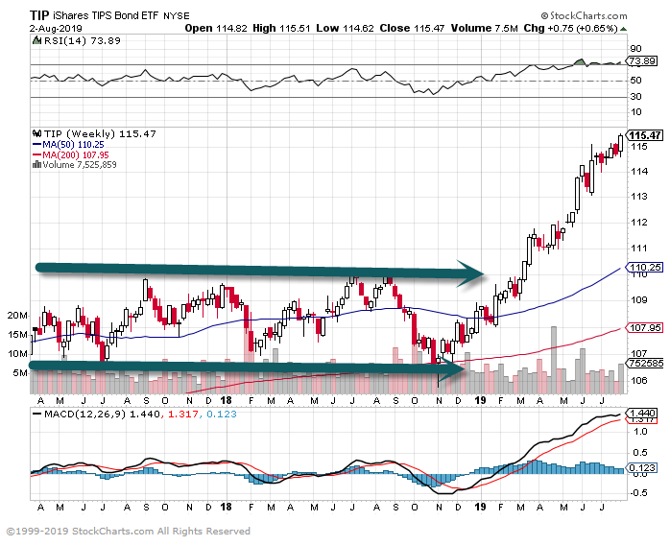Click the Volume 7.5M header value
The height and width of the screenshot is (545, 670).
pyautogui.click(x=485, y=28)
